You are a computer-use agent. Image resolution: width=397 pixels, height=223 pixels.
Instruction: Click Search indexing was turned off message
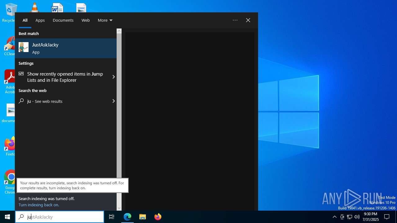point(47,199)
